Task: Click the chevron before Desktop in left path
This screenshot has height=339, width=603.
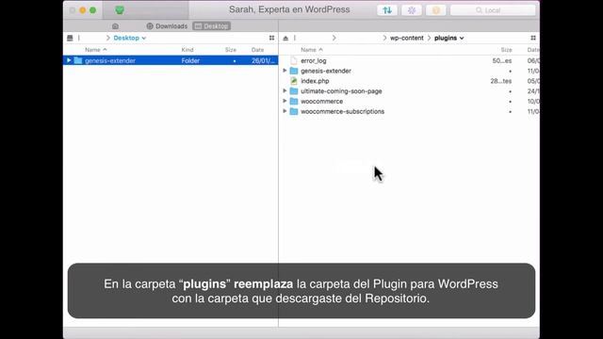Action: (x=108, y=38)
